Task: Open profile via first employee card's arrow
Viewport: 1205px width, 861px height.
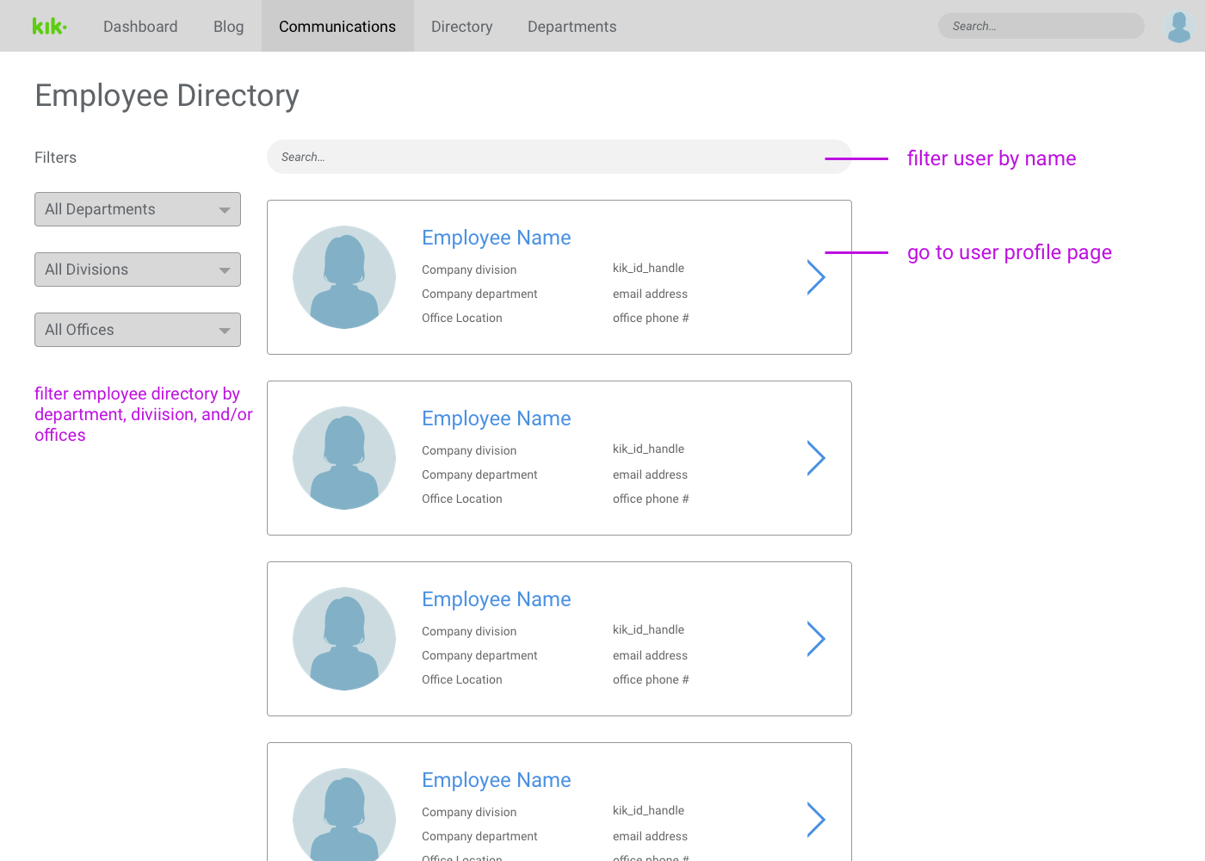Action: pyautogui.click(x=816, y=277)
